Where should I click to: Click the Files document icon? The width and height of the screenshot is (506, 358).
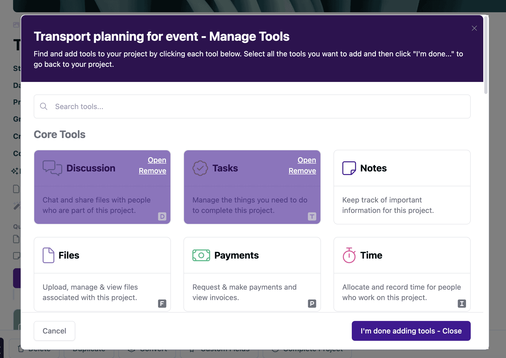click(x=48, y=255)
